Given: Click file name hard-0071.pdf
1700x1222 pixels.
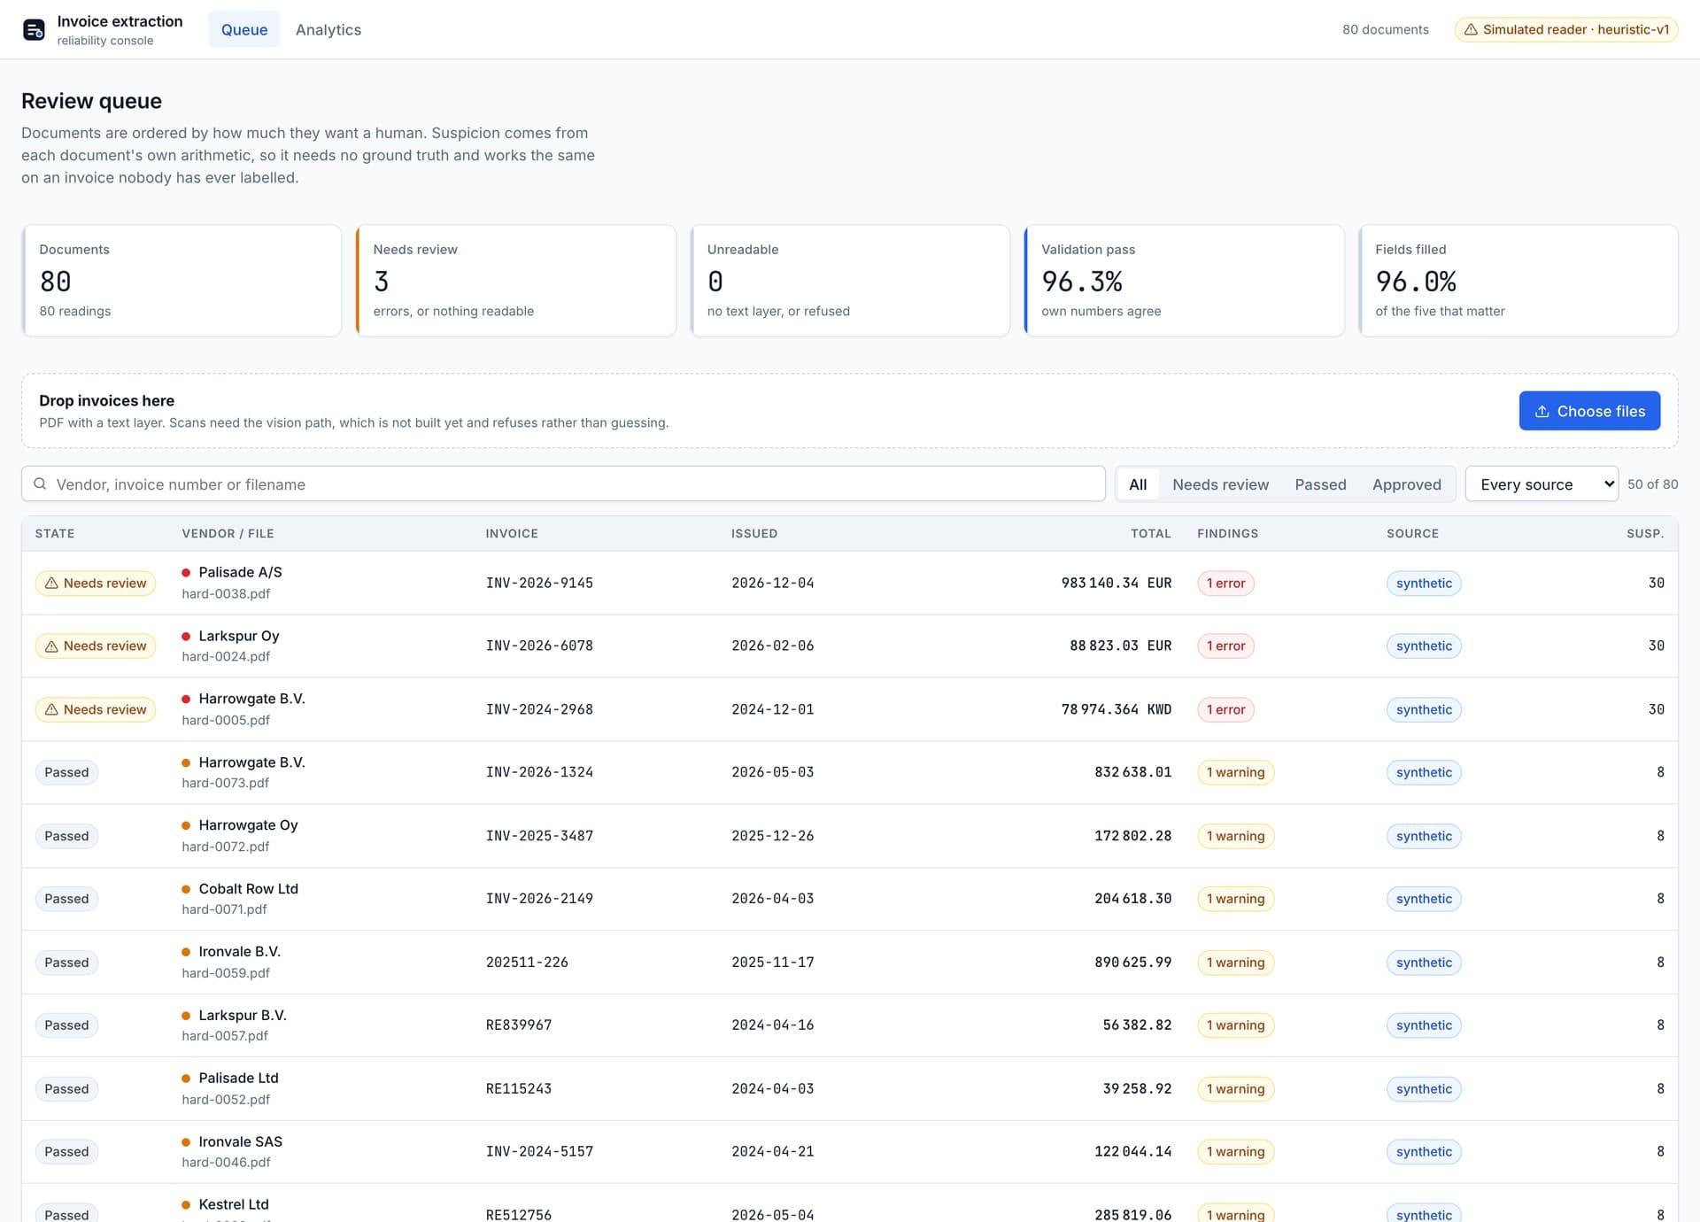Looking at the screenshot, I should coord(224,910).
